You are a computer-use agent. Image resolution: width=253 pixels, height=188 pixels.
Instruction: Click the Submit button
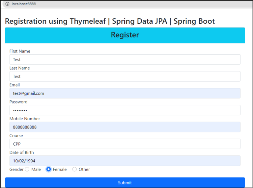point(125,182)
